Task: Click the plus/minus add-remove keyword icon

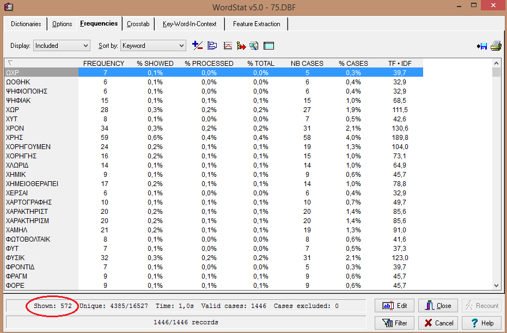Action: click(x=197, y=46)
